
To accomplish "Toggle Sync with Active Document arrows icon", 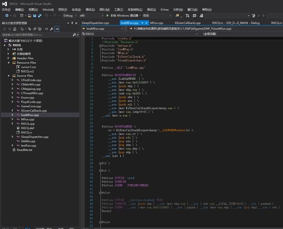I will point(30,29).
